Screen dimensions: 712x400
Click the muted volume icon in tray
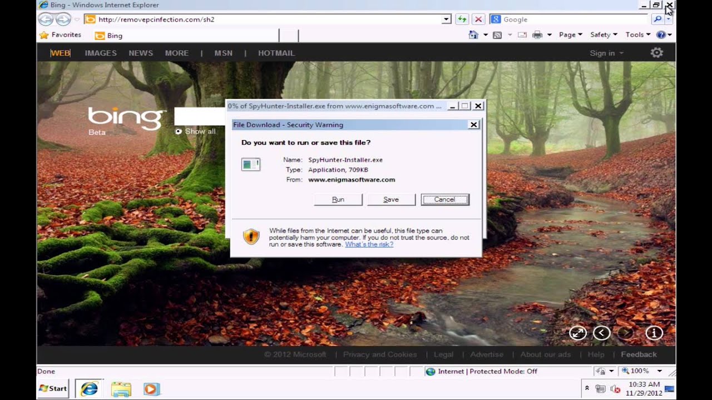616,389
